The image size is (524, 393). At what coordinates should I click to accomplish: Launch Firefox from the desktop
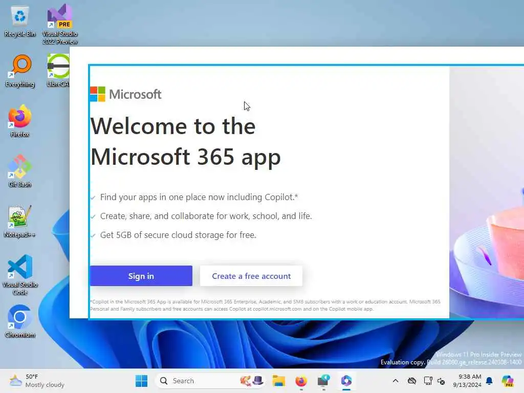click(20, 121)
